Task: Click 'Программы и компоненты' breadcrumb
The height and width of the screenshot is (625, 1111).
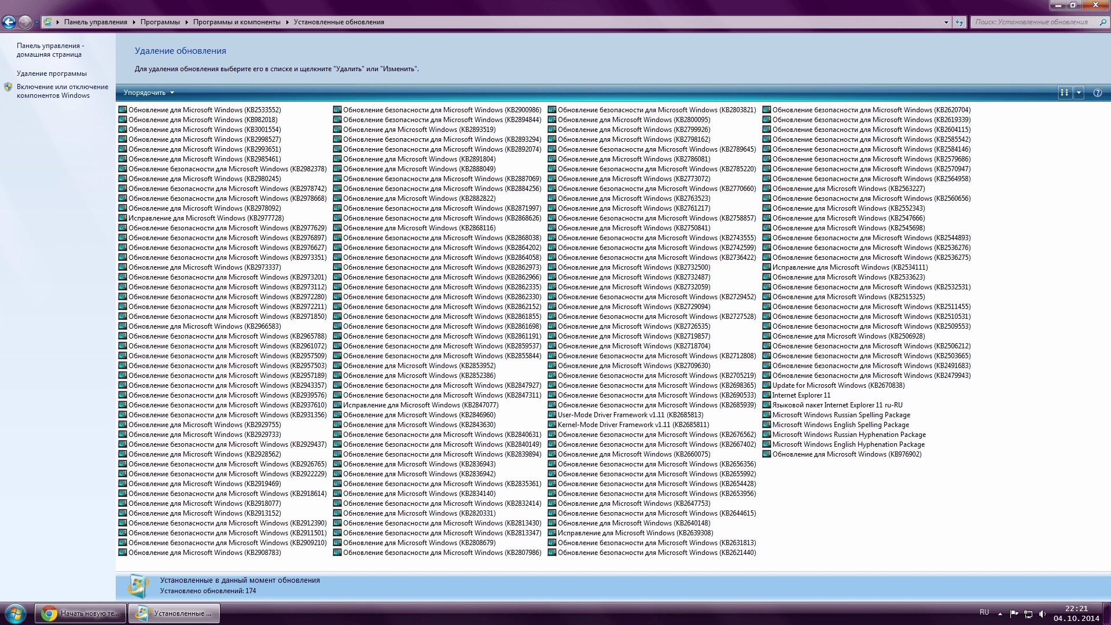Action: (x=237, y=22)
